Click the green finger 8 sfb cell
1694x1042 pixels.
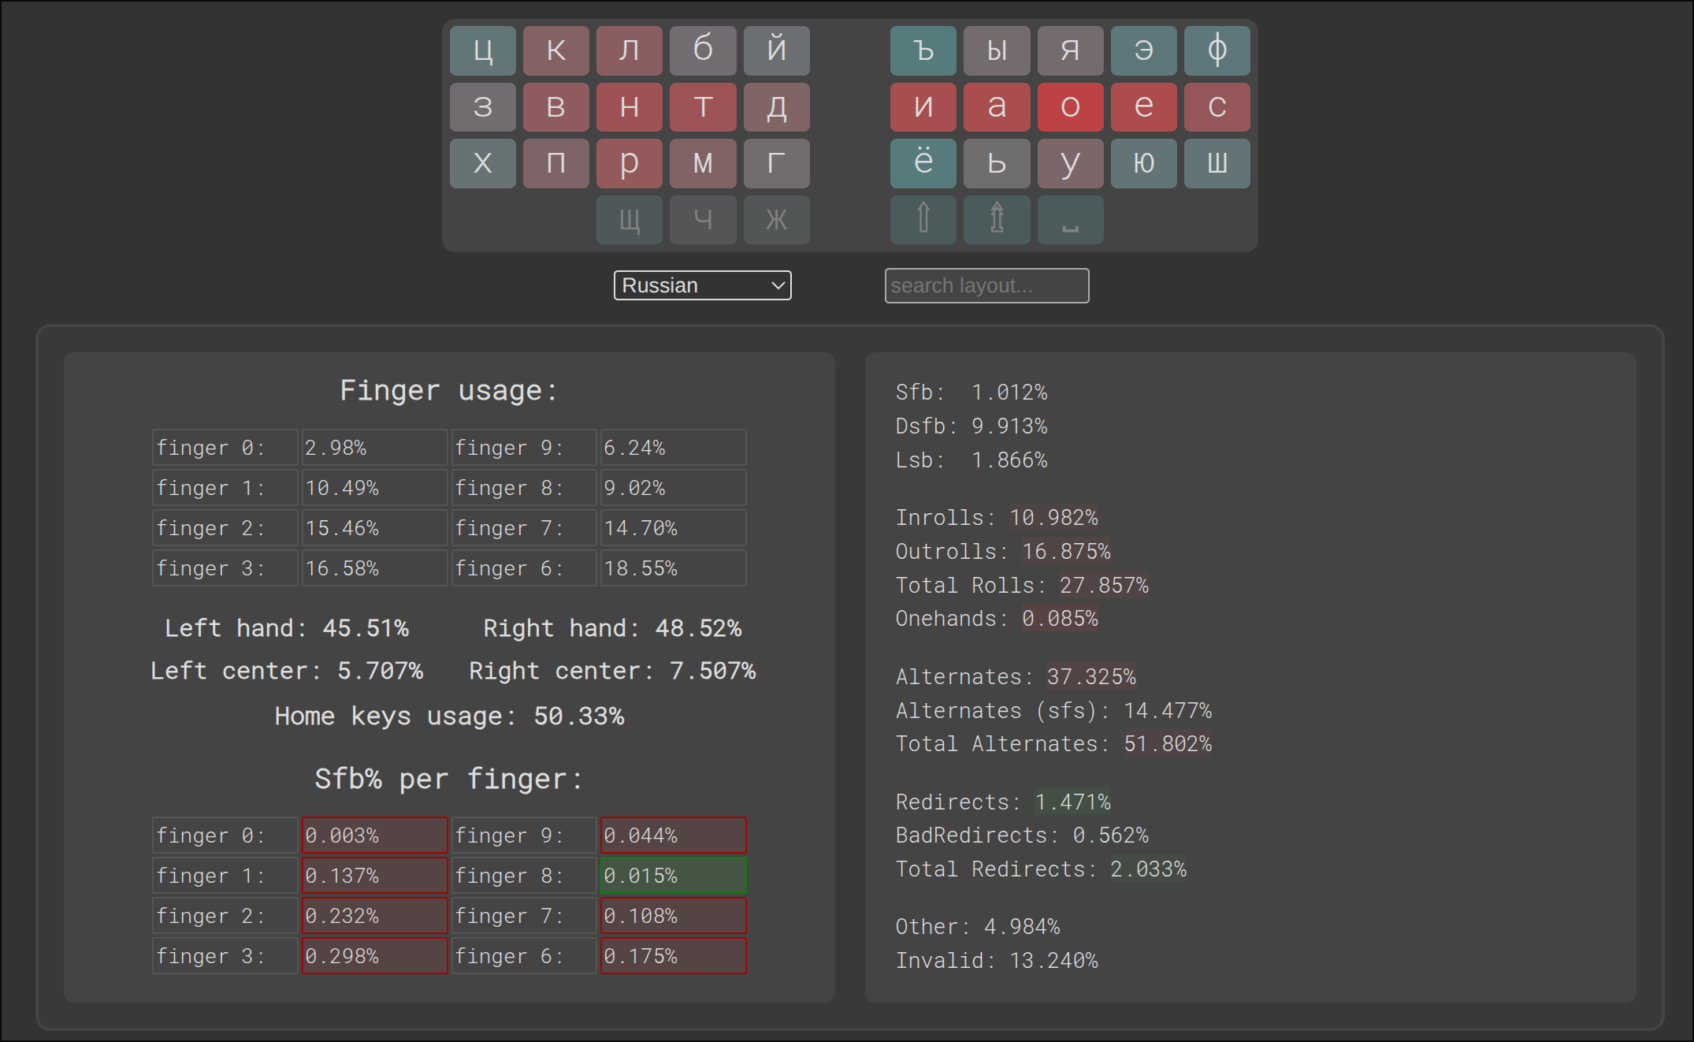673,876
